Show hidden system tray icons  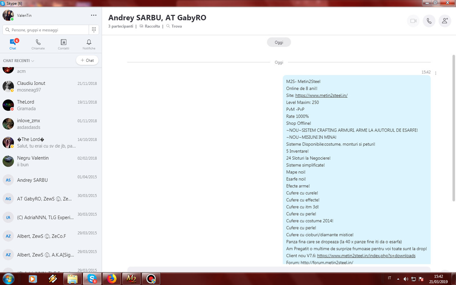point(398,279)
